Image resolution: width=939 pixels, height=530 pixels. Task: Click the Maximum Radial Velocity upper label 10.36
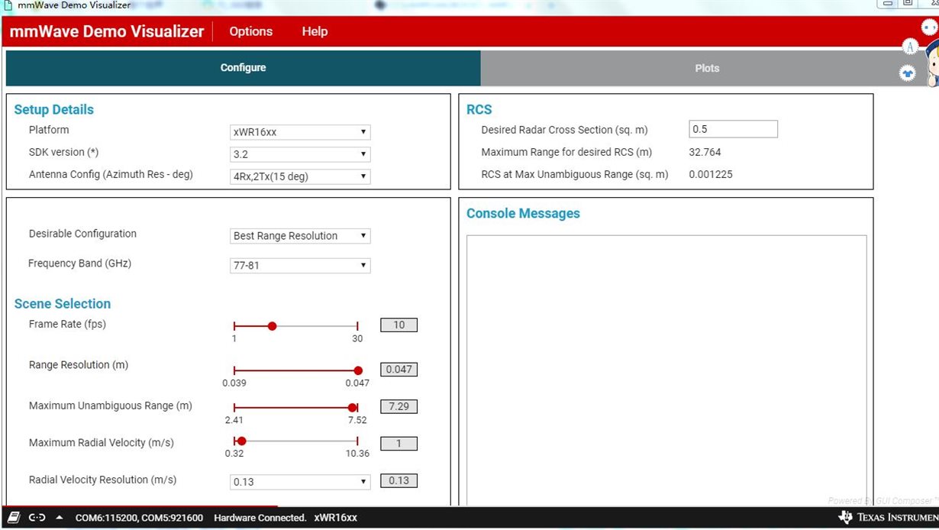(x=357, y=454)
